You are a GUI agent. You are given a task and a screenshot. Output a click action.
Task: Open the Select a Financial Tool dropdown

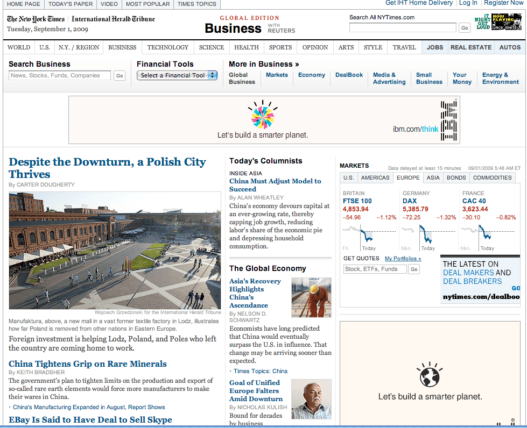pyautogui.click(x=177, y=75)
